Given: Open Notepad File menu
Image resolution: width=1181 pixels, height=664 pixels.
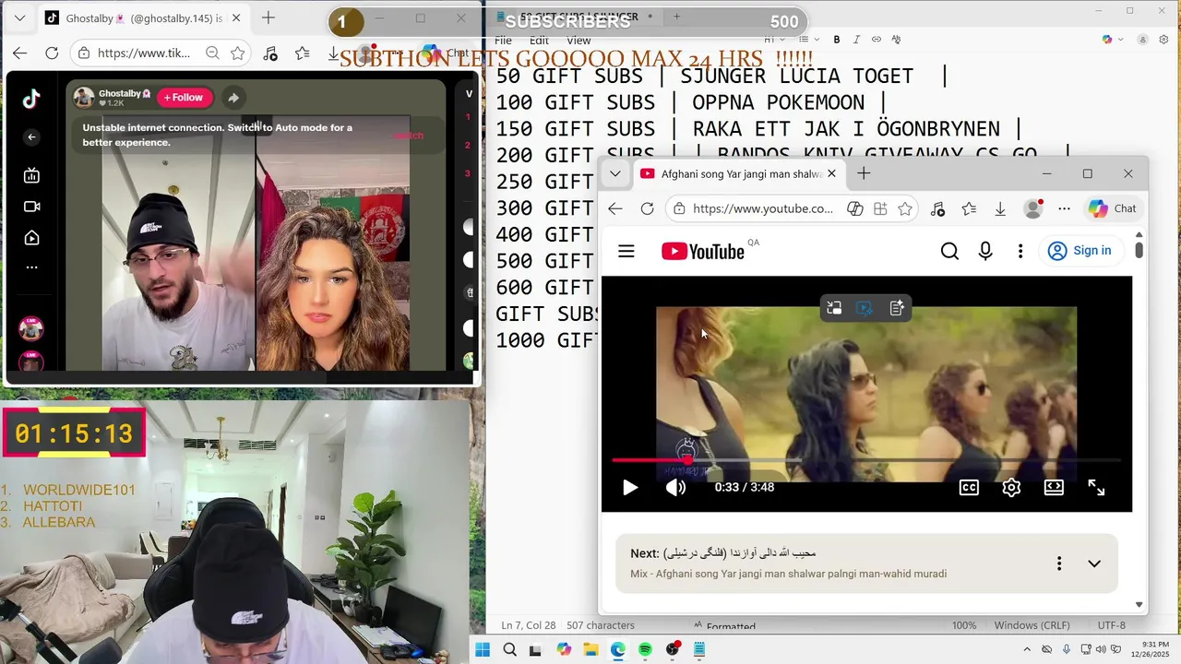Looking at the screenshot, I should pyautogui.click(x=503, y=41).
